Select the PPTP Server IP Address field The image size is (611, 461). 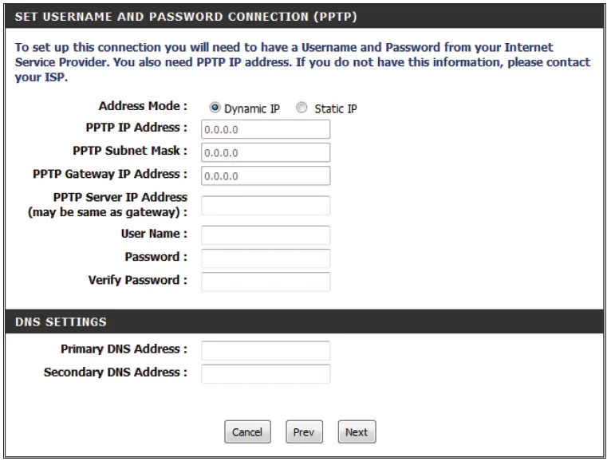(x=266, y=205)
